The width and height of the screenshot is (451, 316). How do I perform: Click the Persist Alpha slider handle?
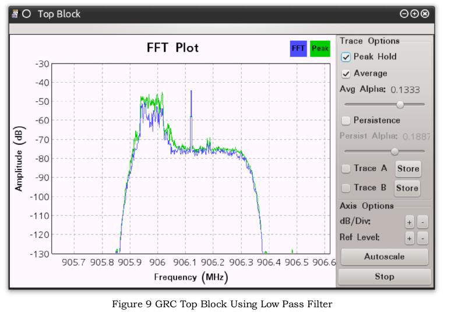(394, 151)
